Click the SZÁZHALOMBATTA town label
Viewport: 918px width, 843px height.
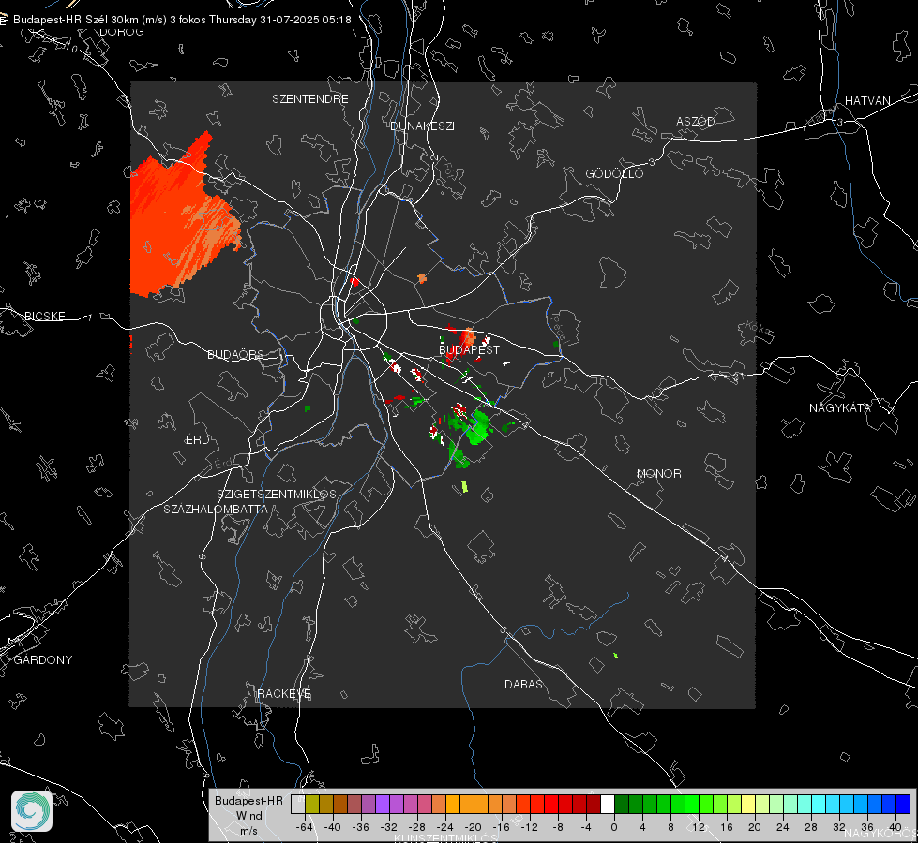point(216,510)
